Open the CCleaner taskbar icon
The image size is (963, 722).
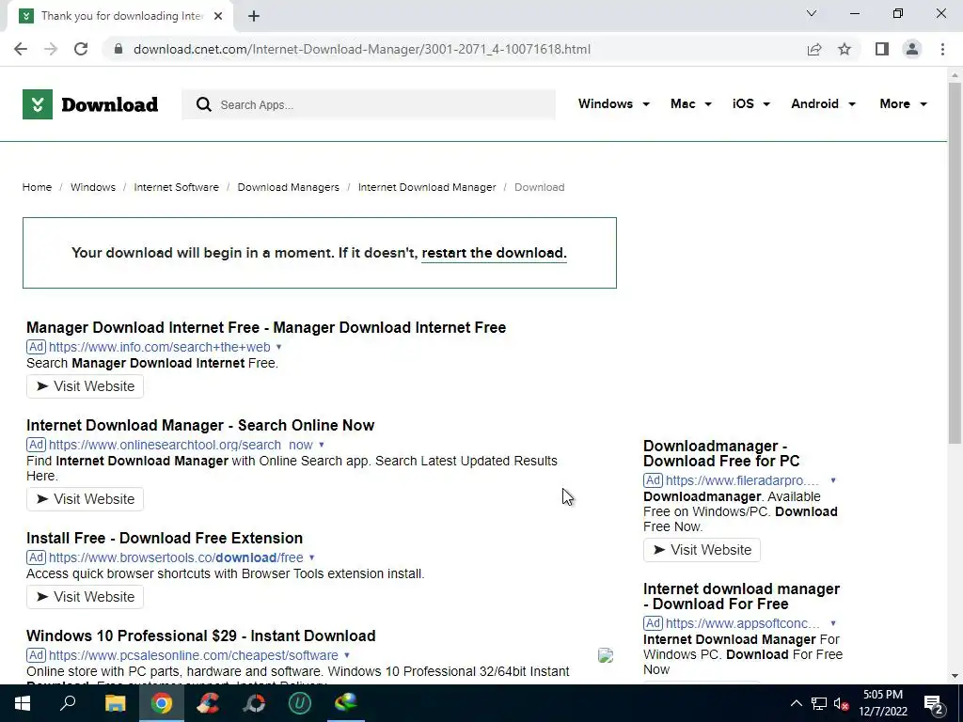[208, 703]
